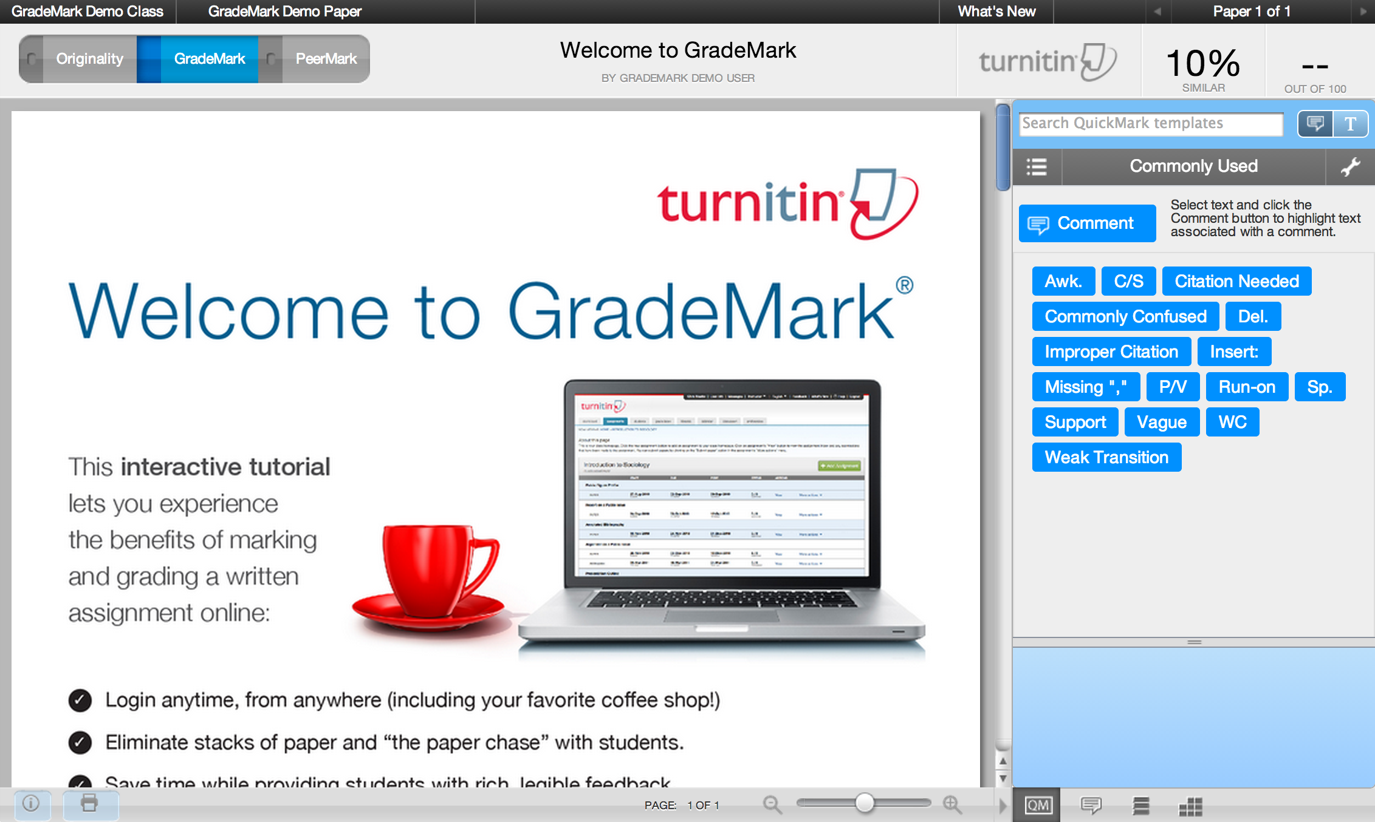Select the C/S QuickMark

click(1128, 281)
